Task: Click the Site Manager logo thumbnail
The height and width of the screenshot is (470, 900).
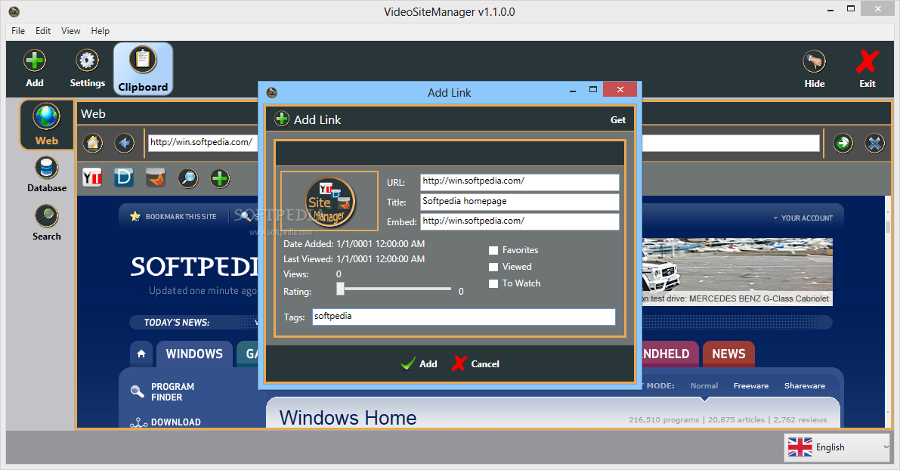Action: coord(329,202)
